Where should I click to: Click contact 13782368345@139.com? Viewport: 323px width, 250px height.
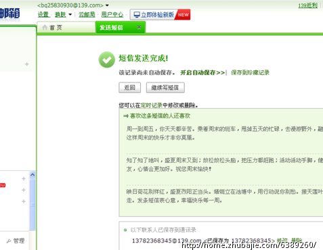pyautogui.click(x=167, y=241)
